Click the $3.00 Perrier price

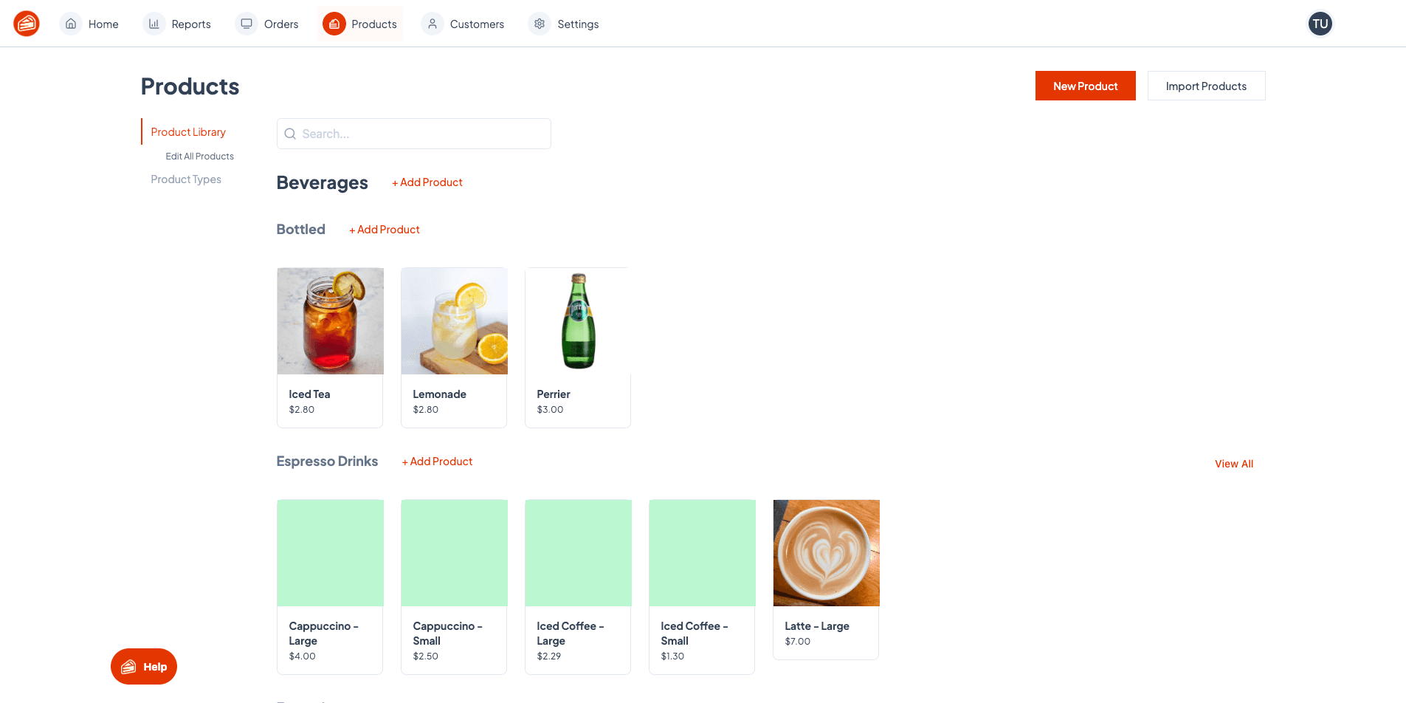550,409
